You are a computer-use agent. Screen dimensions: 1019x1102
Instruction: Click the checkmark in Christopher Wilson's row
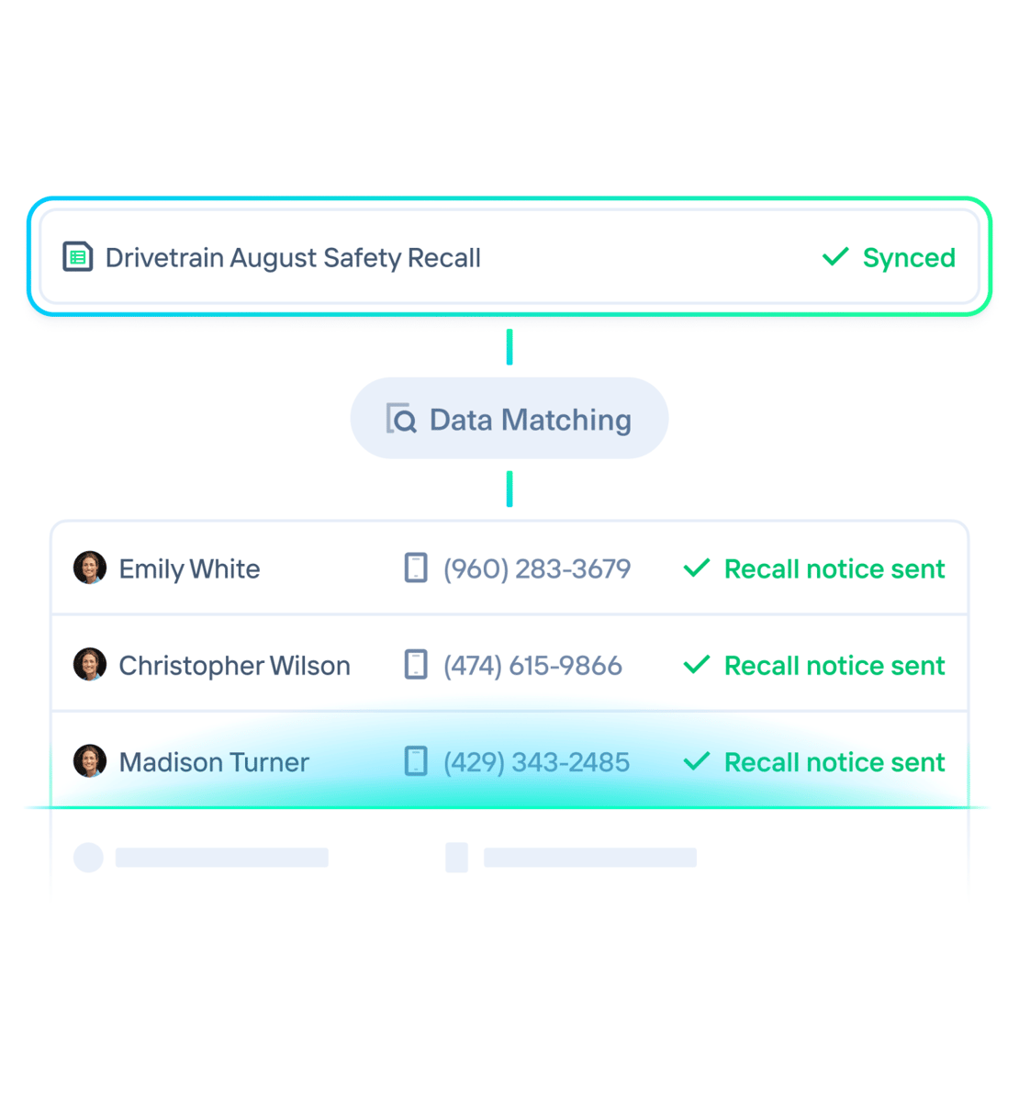point(697,665)
